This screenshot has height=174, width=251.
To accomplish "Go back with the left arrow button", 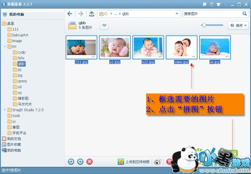I will coord(70,14).
